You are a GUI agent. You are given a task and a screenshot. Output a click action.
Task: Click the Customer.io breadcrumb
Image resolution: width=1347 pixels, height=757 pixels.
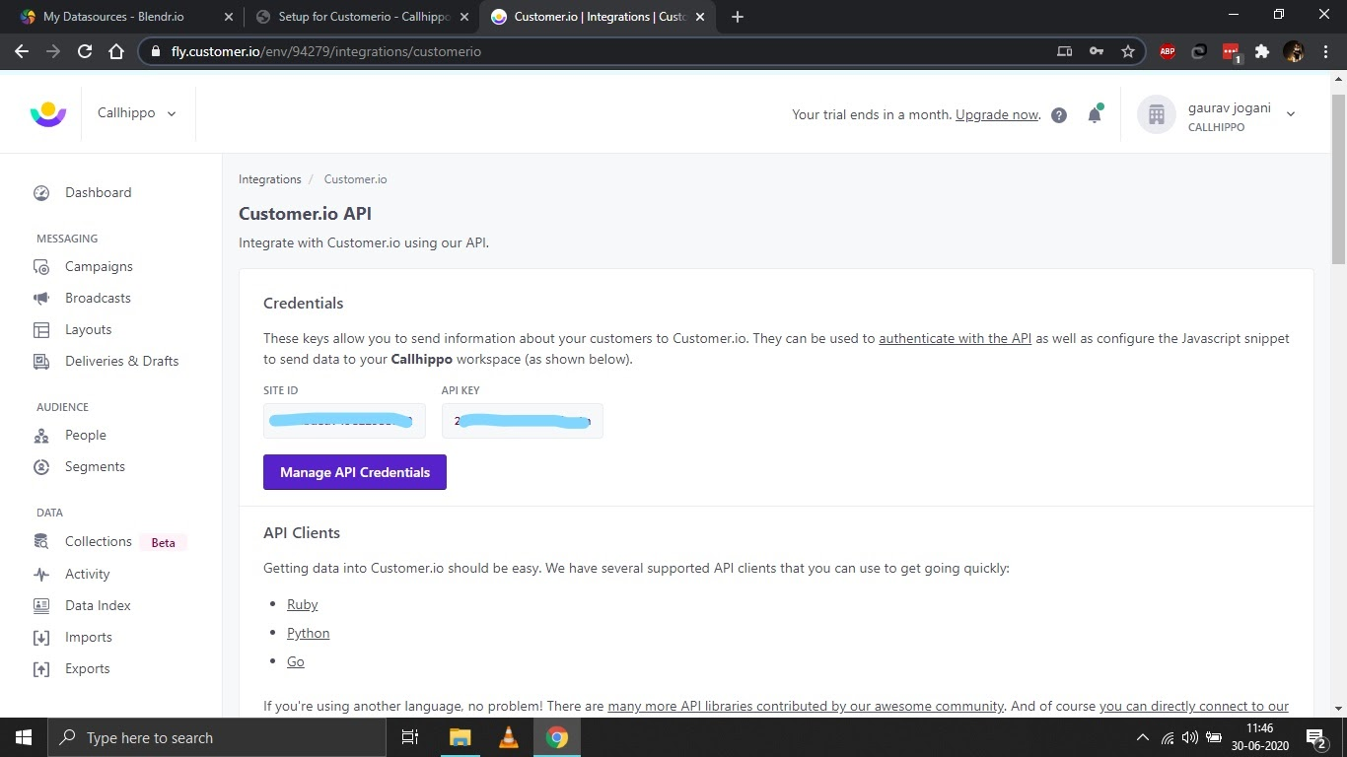[355, 179]
